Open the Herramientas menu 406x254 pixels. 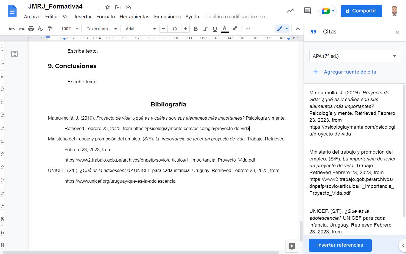(134, 17)
